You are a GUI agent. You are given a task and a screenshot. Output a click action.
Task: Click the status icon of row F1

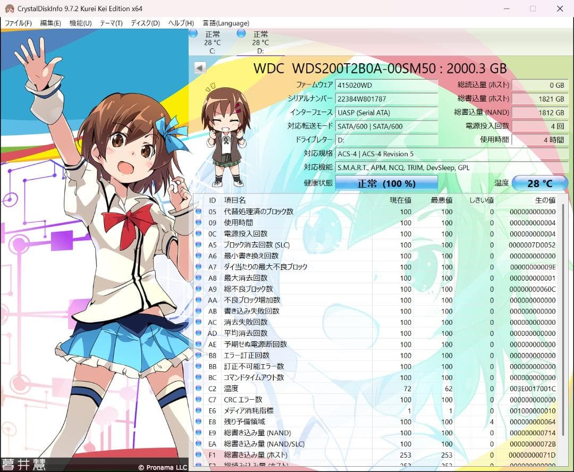pos(198,454)
